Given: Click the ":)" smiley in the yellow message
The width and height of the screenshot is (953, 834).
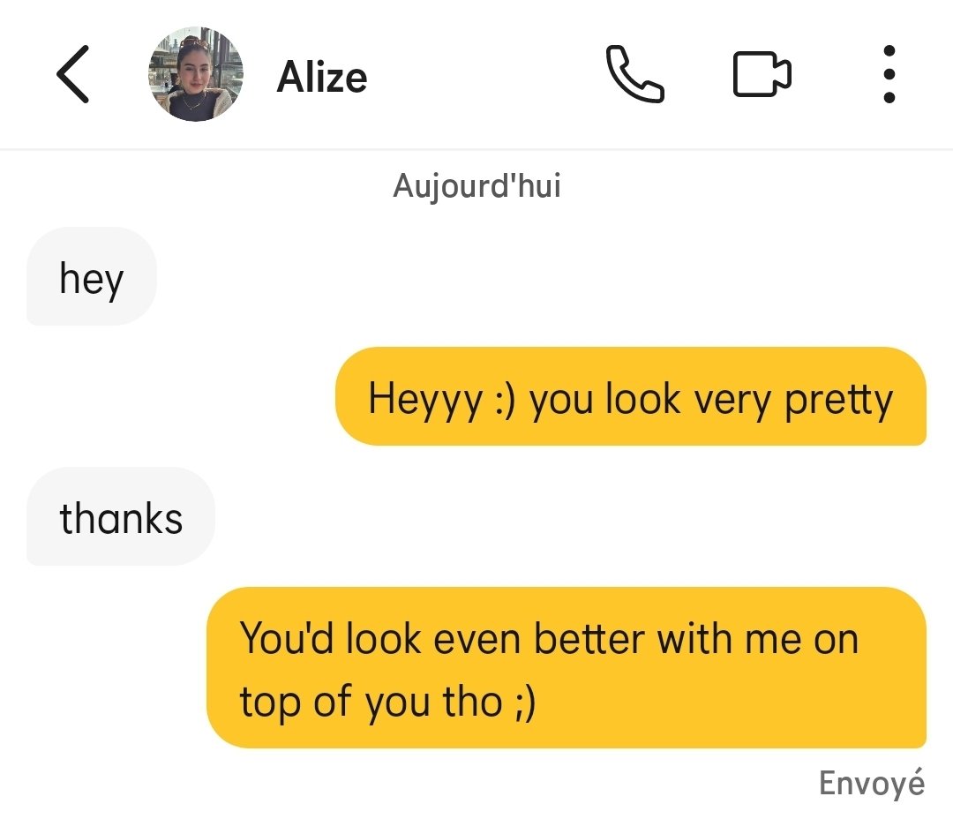Looking at the screenshot, I should click(x=505, y=402).
